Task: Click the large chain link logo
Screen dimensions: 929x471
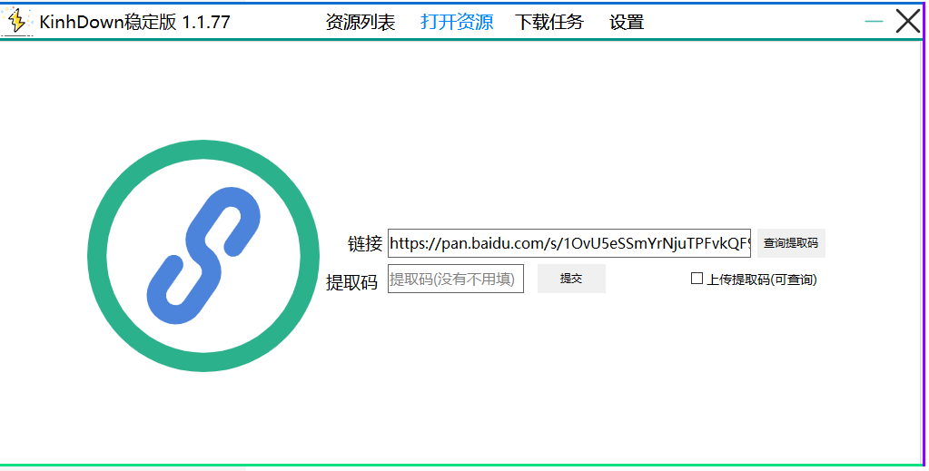Action: click(203, 256)
